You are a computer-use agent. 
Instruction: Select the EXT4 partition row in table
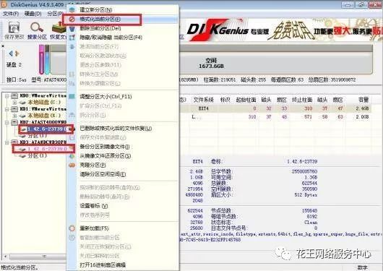click(x=275, y=108)
